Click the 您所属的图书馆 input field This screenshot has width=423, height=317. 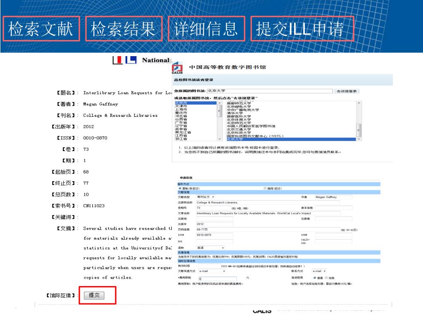270,91
